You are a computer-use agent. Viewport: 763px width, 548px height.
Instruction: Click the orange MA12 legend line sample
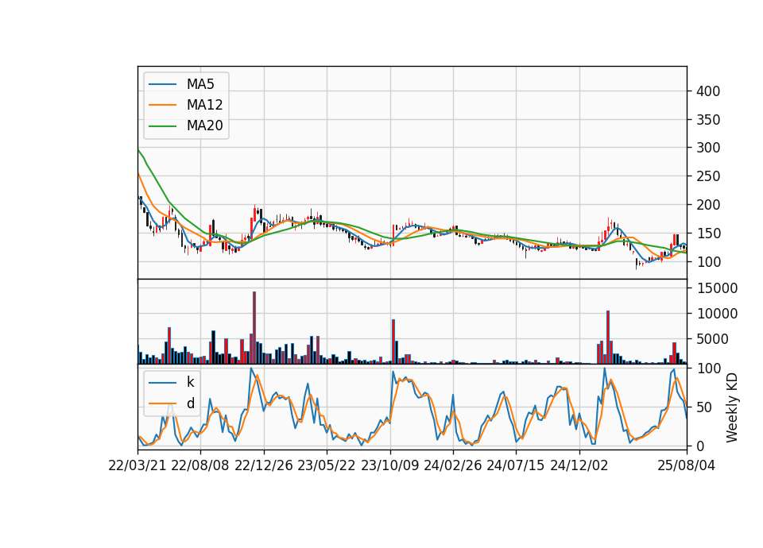coord(162,105)
